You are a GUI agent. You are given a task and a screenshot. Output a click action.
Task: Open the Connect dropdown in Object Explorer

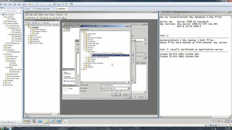point(28,23)
